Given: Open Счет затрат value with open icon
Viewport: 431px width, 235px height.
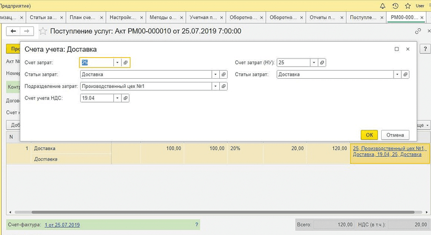Looking at the screenshot, I should [x=126, y=63].
